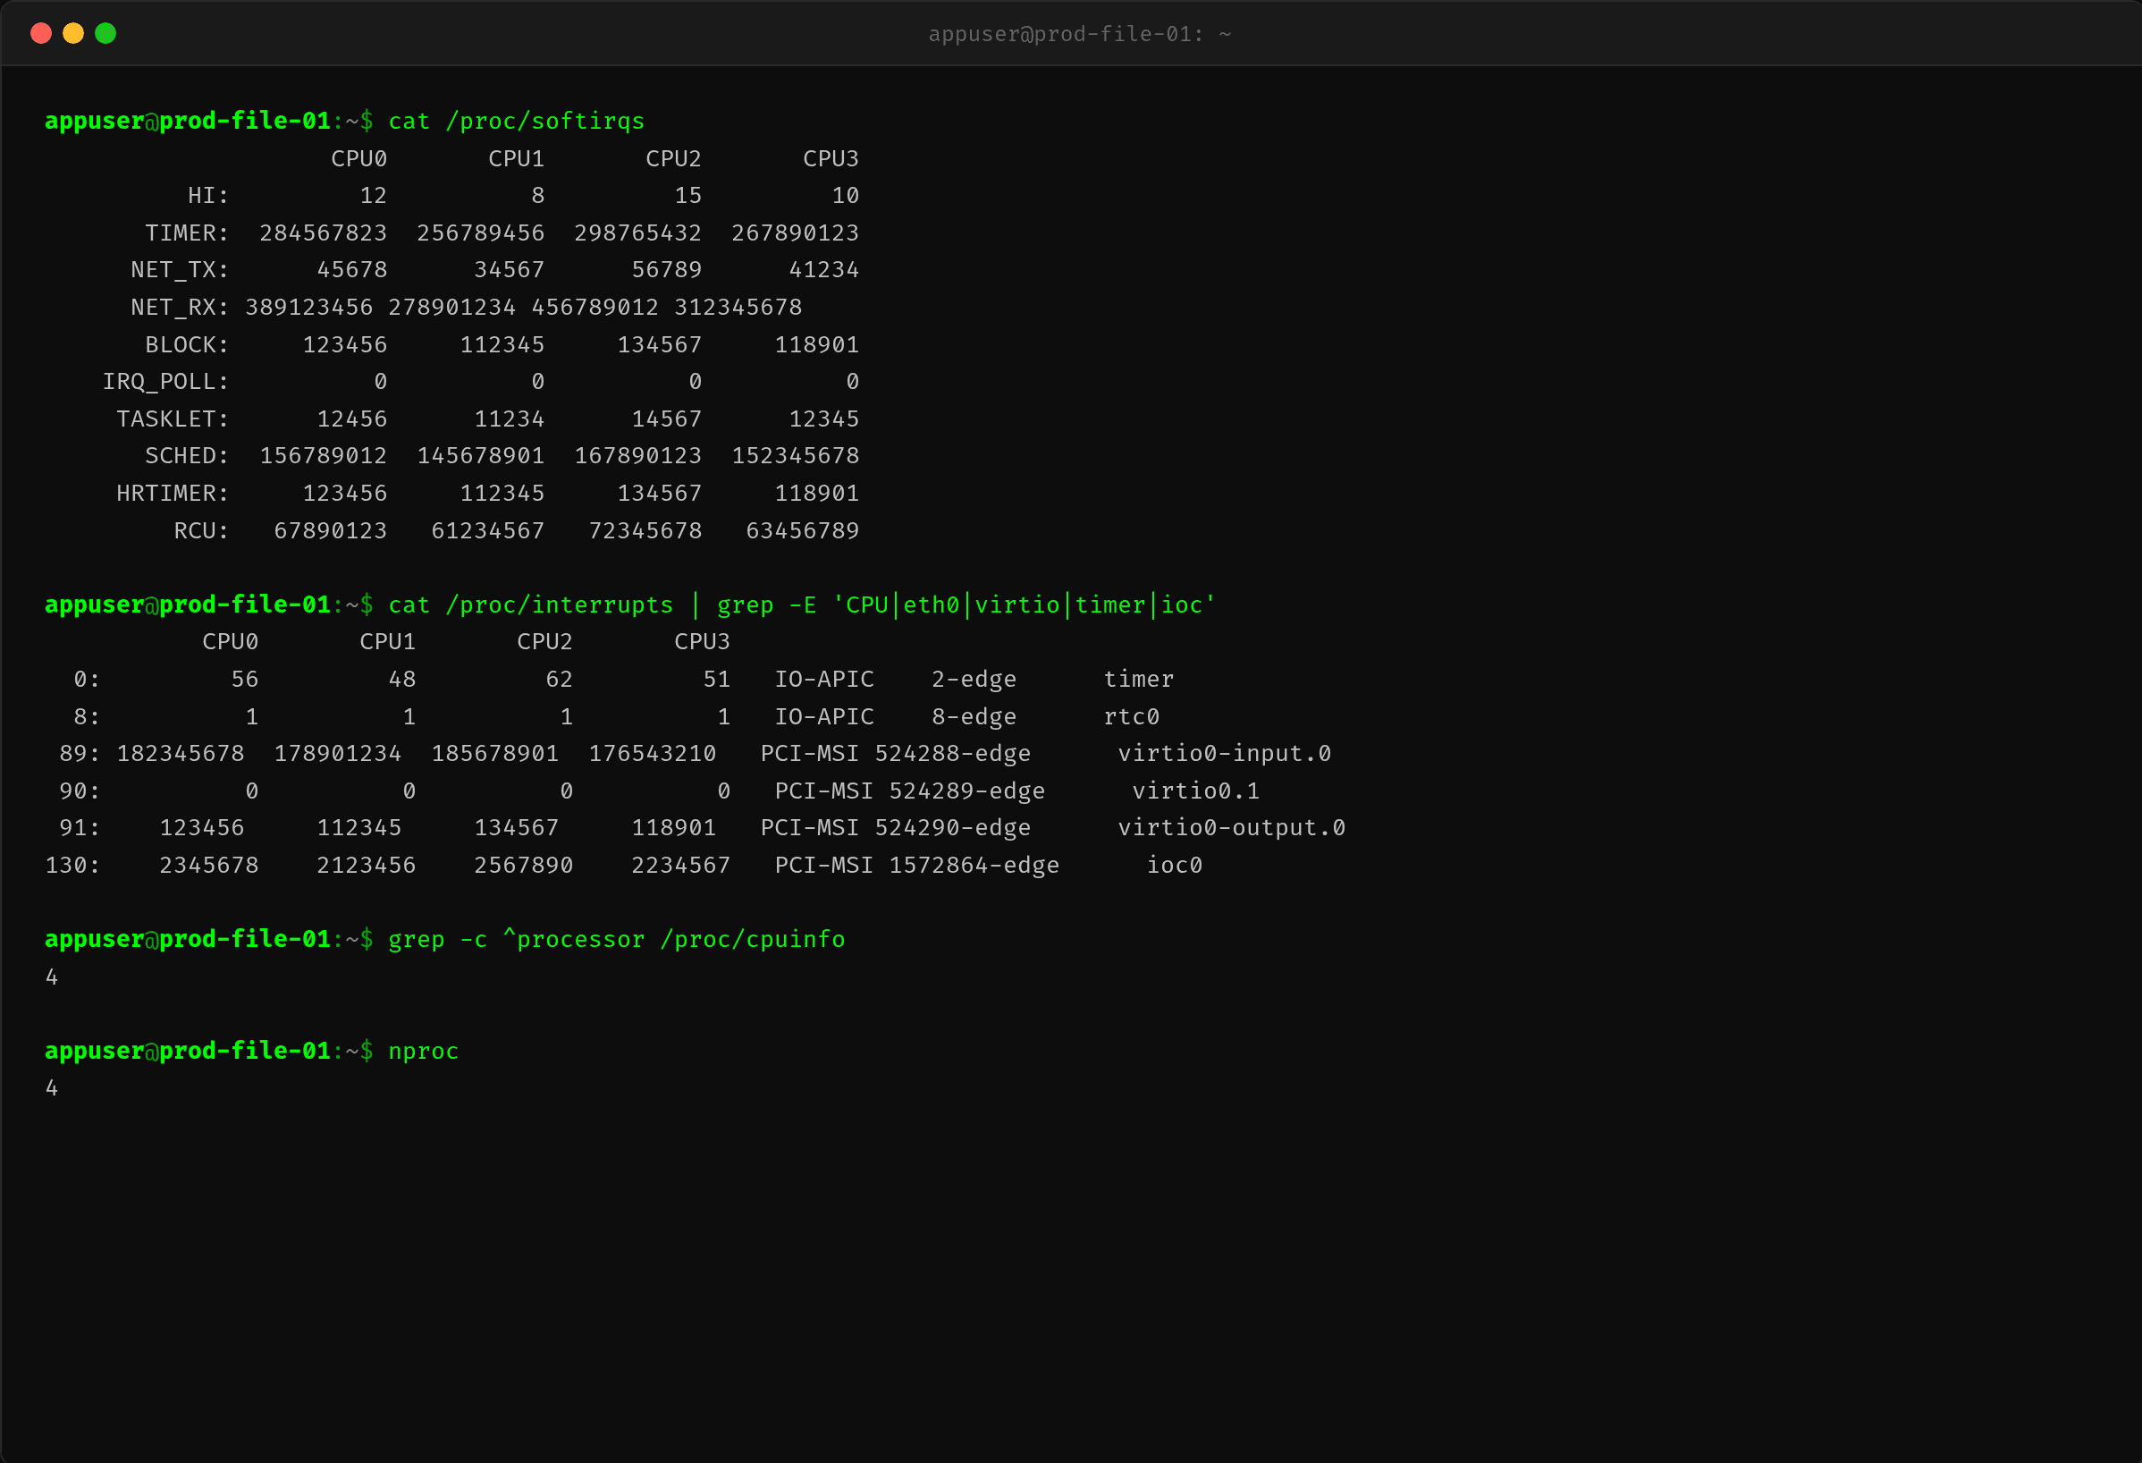The width and height of the screenshot is (2142, 1463).
Task: Click NET_TX value 56789
Action: pyautogui.click(x=666, y=270)
